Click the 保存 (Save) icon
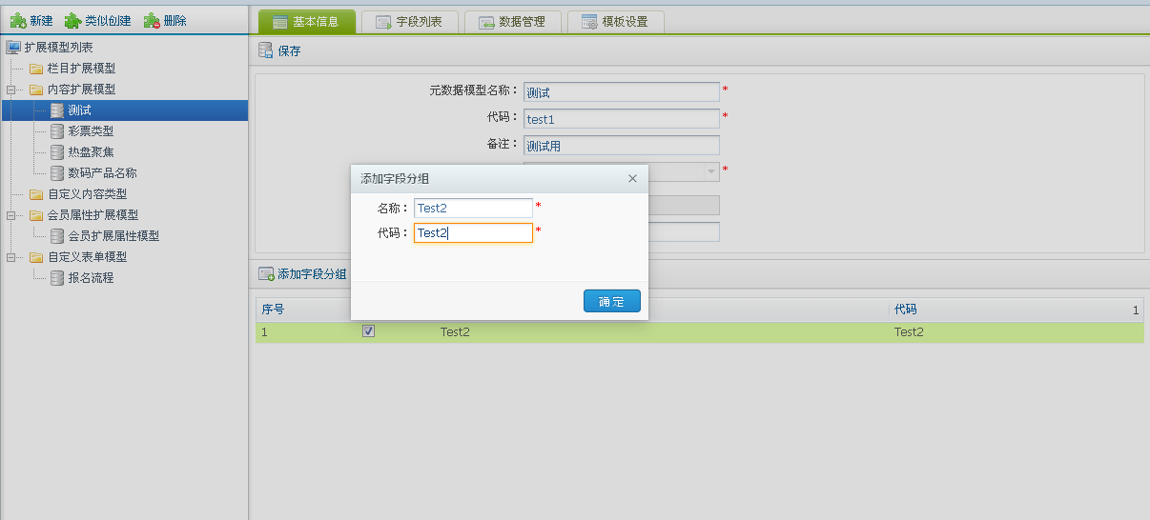Viewport: 1150px width, 520px height. point(266,51)
